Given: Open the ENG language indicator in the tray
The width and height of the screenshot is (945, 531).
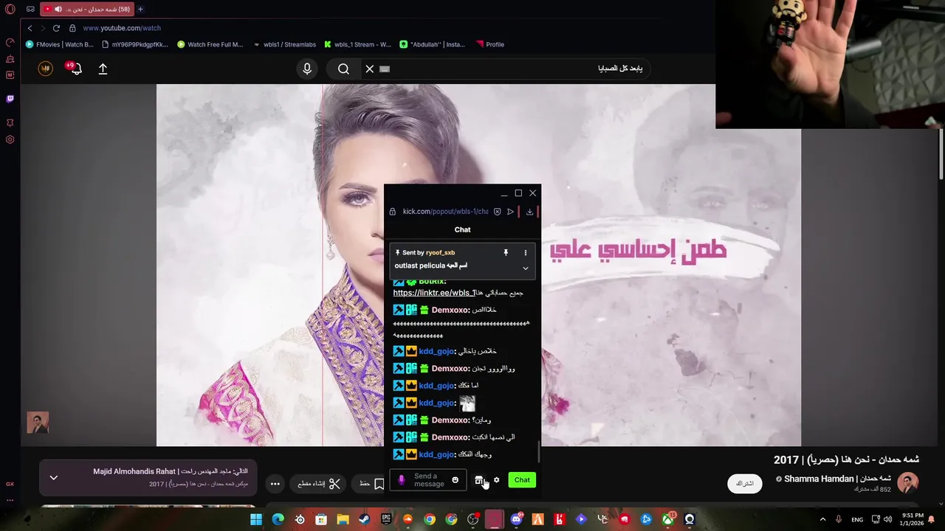Looking at the screenshot, I should pyautogui.click(x=857, y=520).
